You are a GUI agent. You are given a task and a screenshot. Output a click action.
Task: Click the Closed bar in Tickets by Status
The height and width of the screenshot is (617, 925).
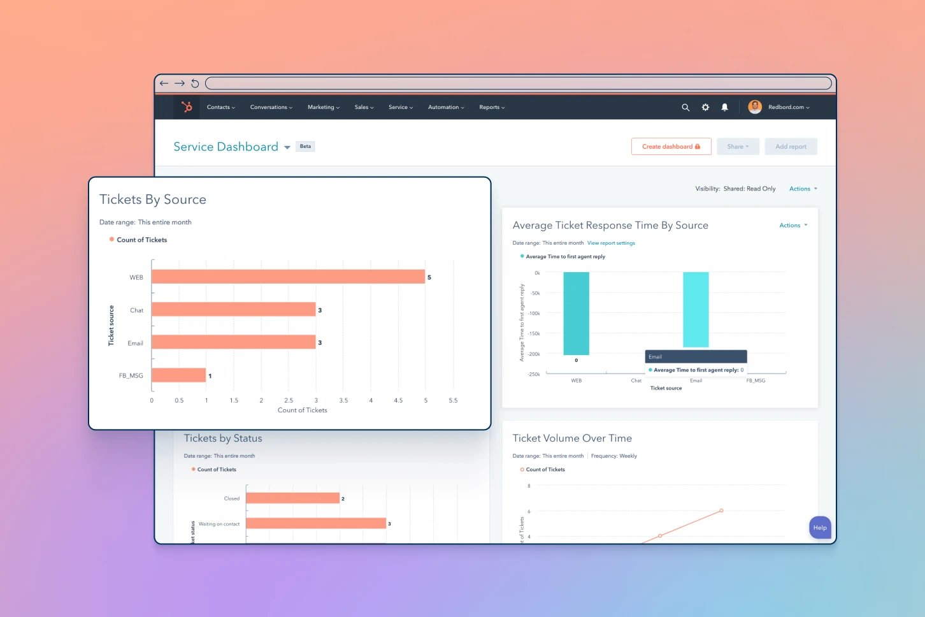293,498
